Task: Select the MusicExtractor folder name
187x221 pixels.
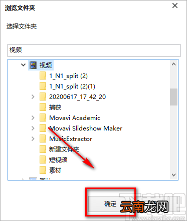Action: 71,139
